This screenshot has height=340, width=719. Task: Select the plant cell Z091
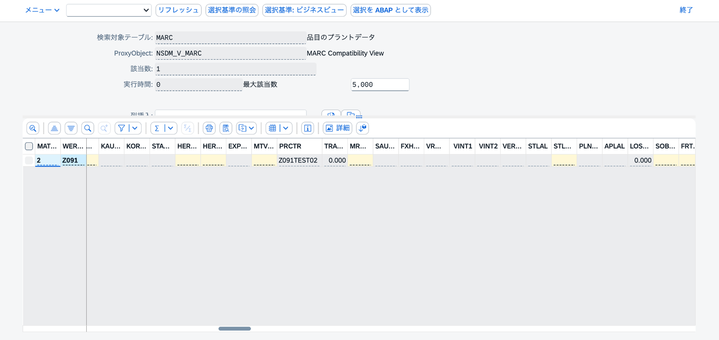tap(73, 161)
